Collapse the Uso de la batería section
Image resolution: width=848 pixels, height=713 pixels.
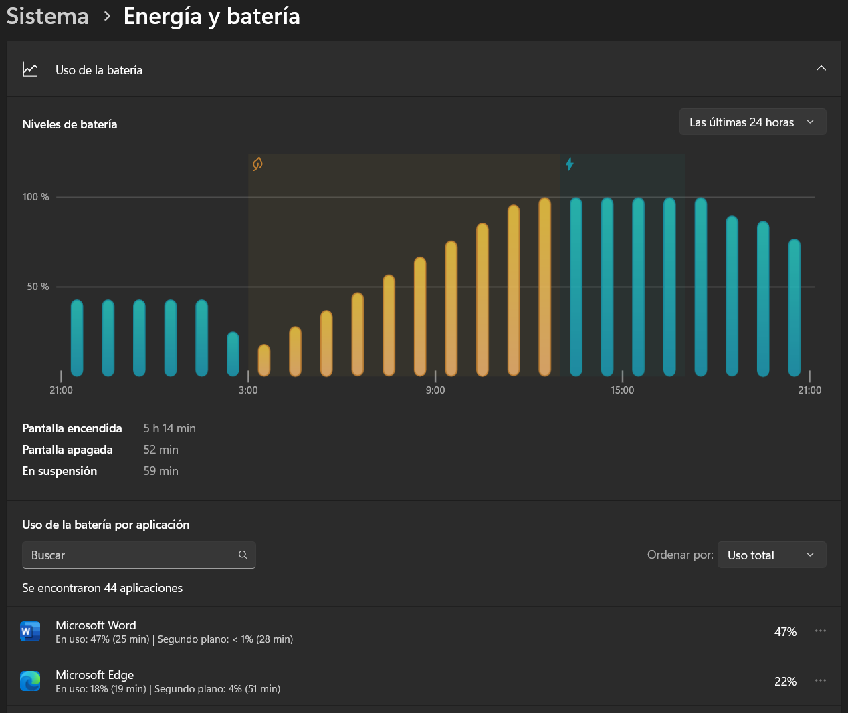click(821, 69)
